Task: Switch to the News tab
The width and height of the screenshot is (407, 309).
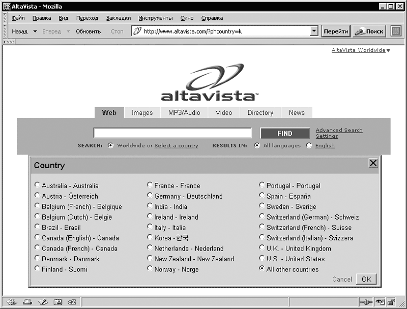Action: point(297,112)
